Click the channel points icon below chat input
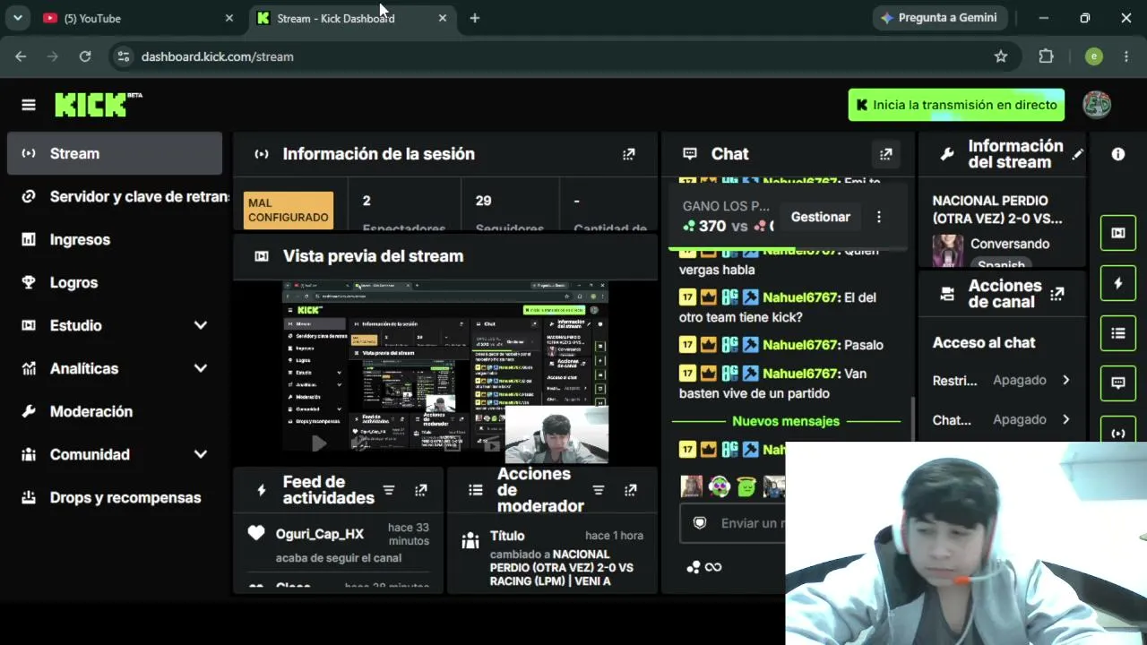This screenshot has width=1147, height=645. [x=694, y=567]
